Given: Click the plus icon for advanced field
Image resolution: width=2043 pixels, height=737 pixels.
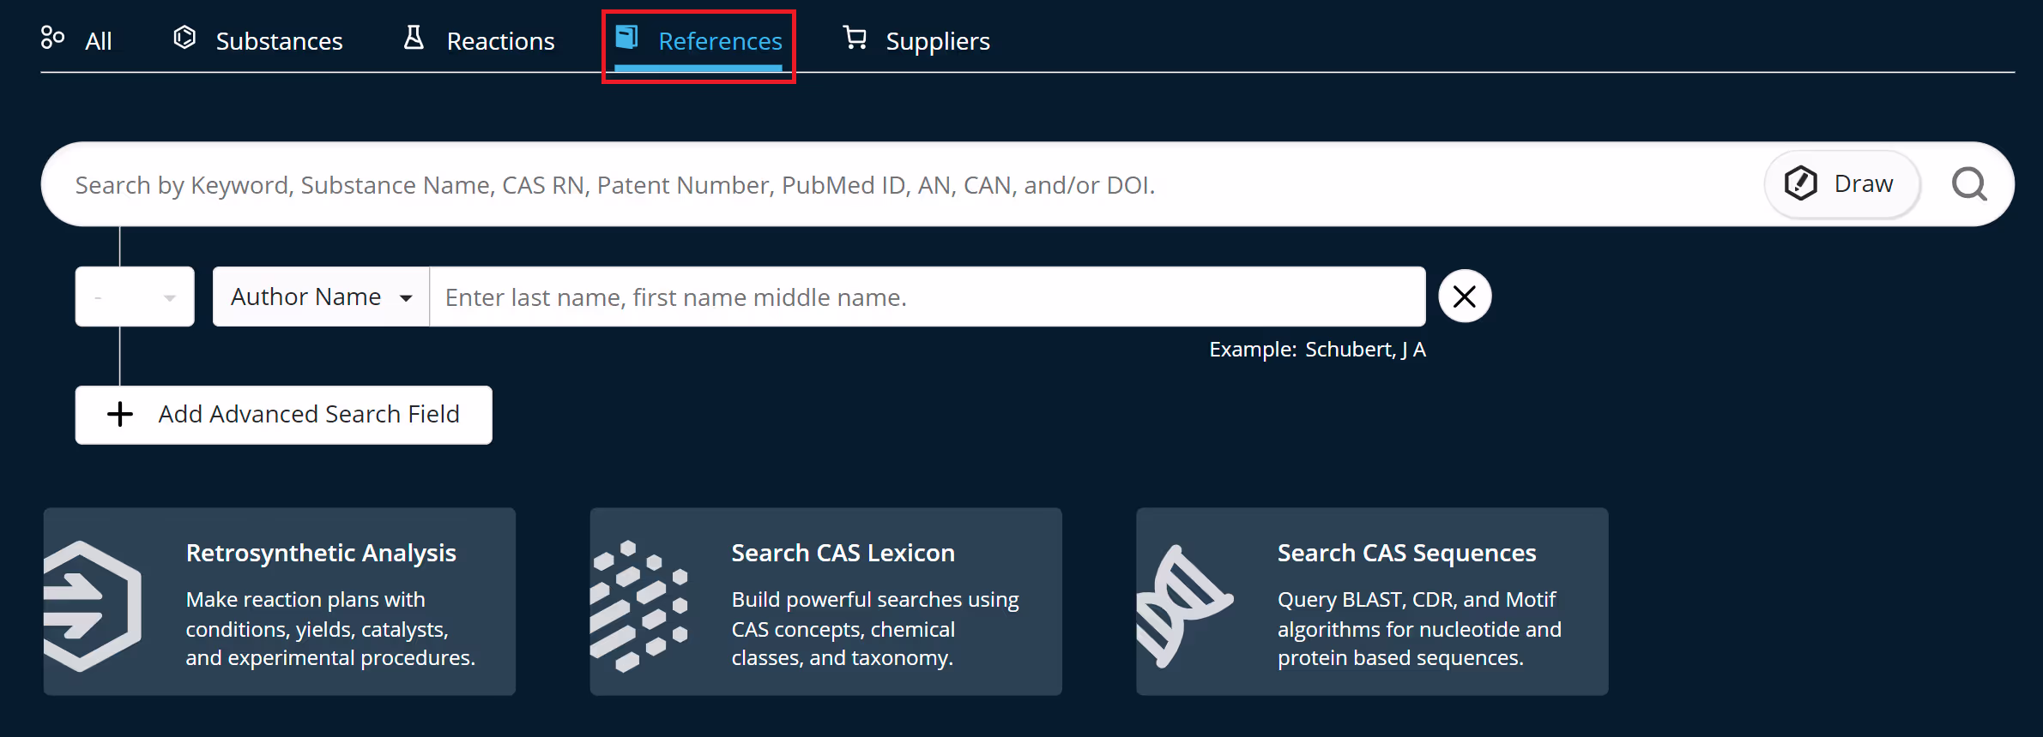Looking at the screenshot, I should pyautogui.click(x=120, y=415).
